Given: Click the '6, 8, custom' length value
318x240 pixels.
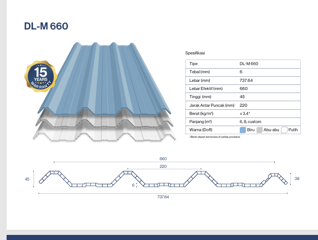Looking at the screenshot, I should [x=250, y=122].
